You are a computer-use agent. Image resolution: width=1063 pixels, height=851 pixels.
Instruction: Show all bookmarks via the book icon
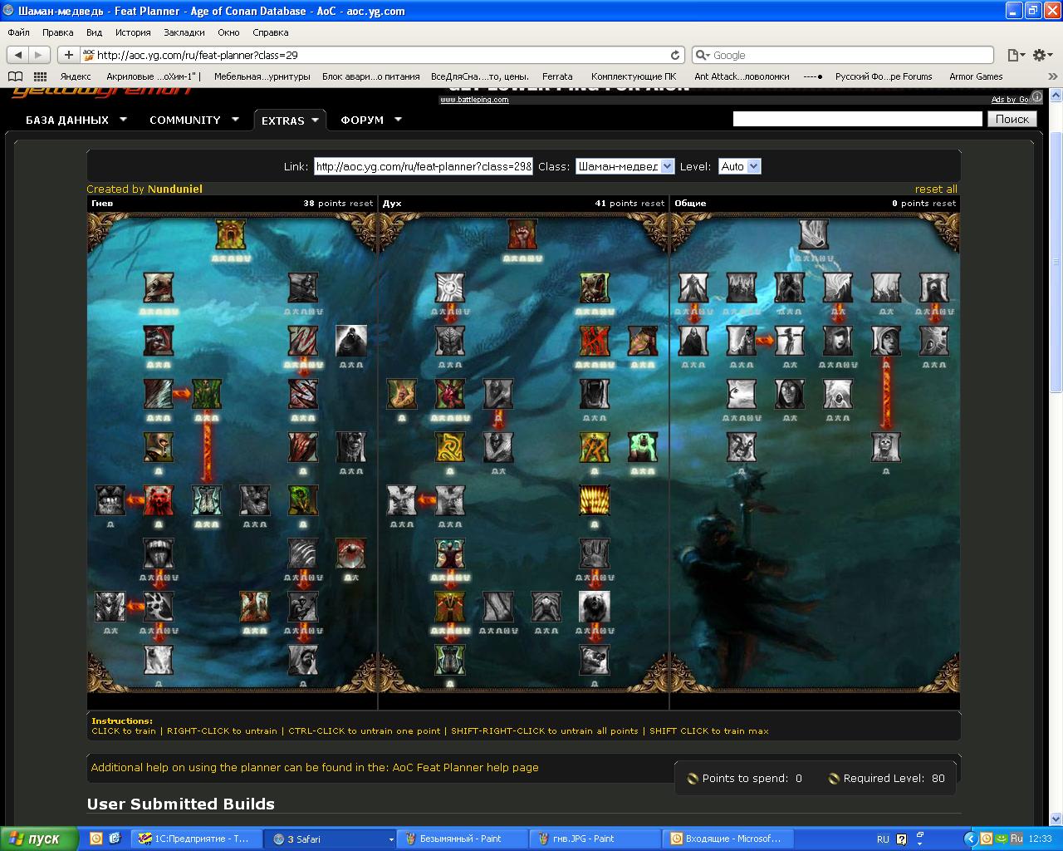click(15, 76)
